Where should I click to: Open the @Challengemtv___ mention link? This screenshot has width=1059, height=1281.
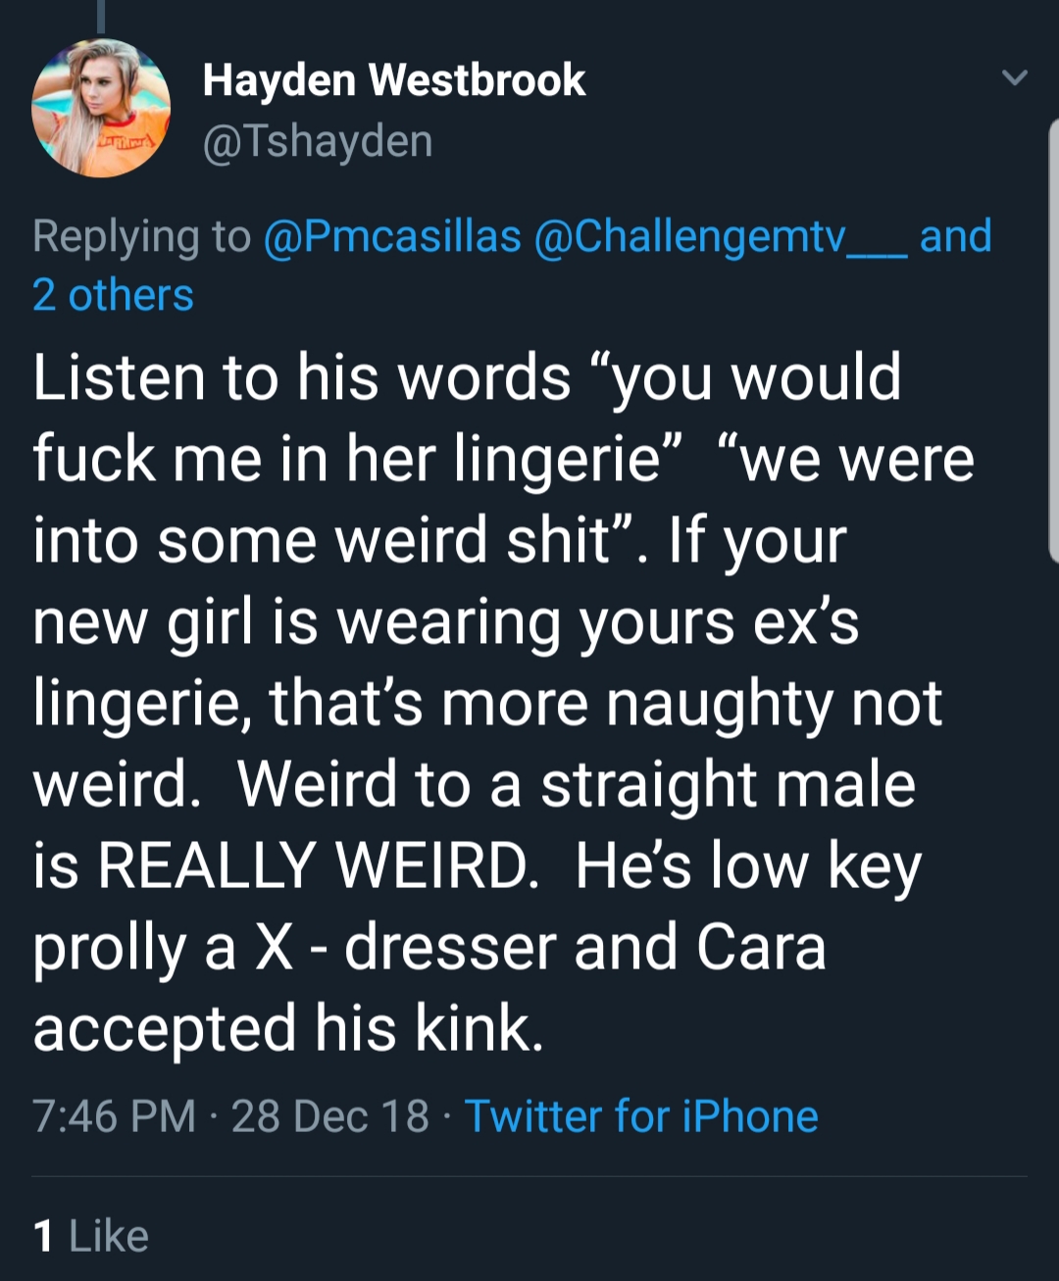tap(720, 236)
